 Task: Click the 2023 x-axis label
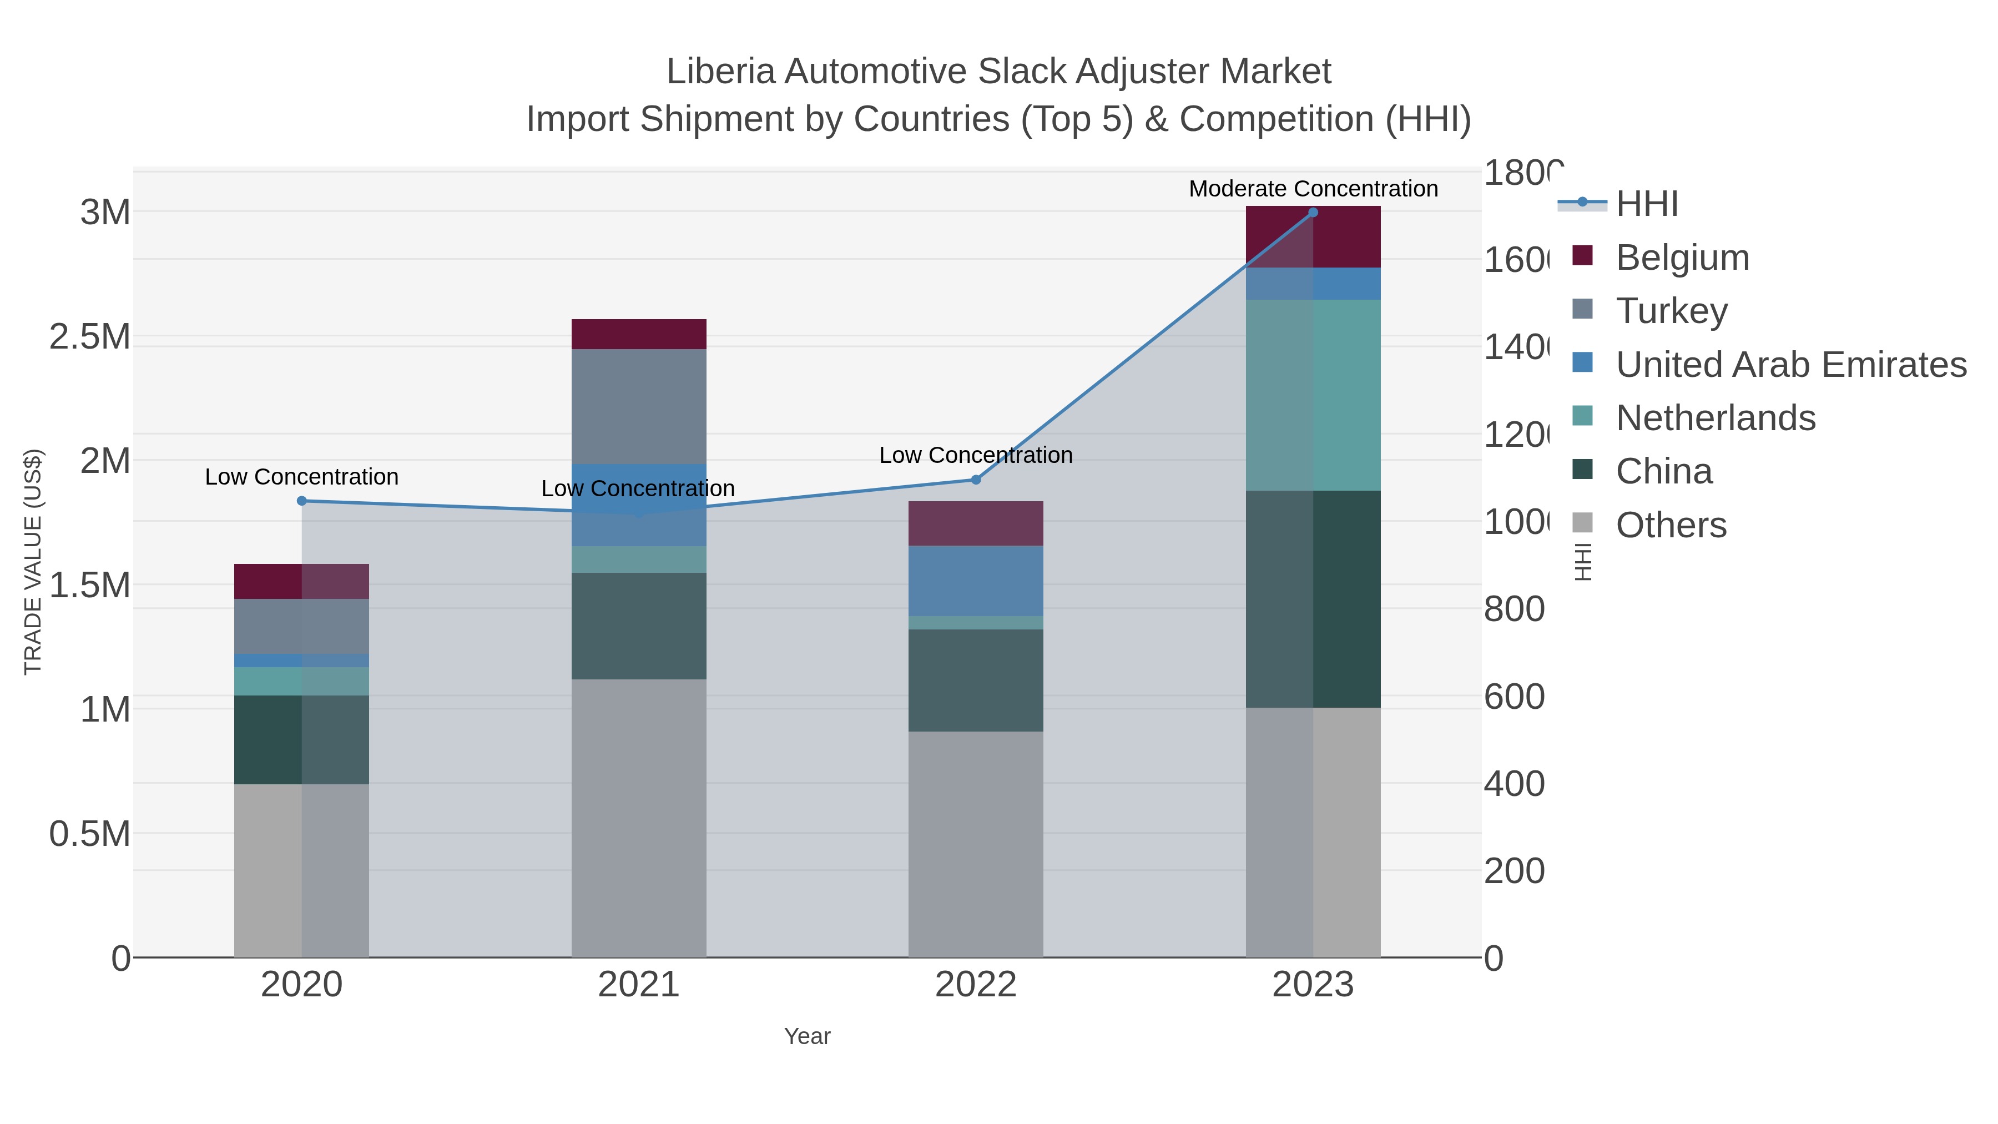point(1313,984)
